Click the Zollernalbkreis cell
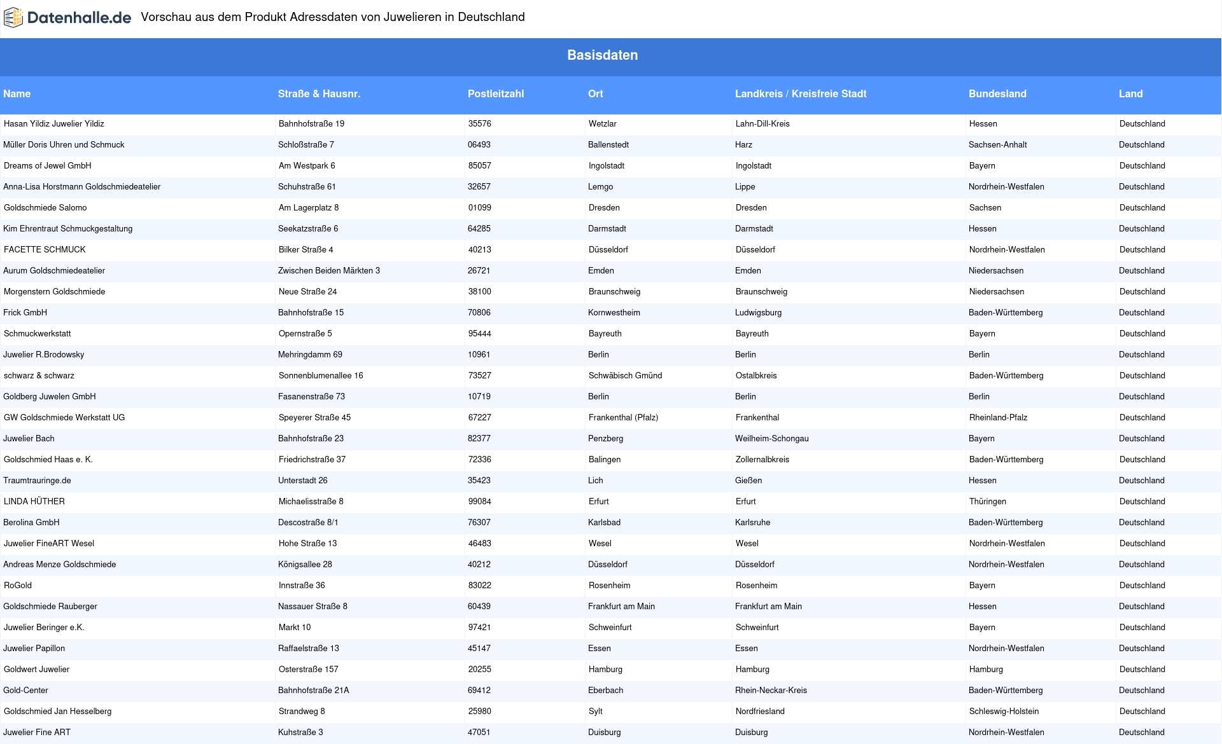Image resolution: width=1222 pixels, height=744 pixels. click(x=762, y=460)
